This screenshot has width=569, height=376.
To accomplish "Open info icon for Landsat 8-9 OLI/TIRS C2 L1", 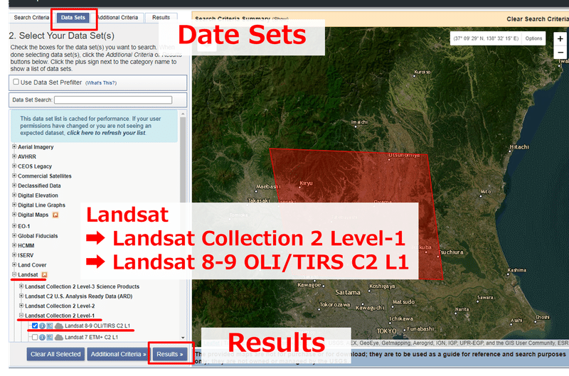I will pyautogui.click(x=42, y=326).
